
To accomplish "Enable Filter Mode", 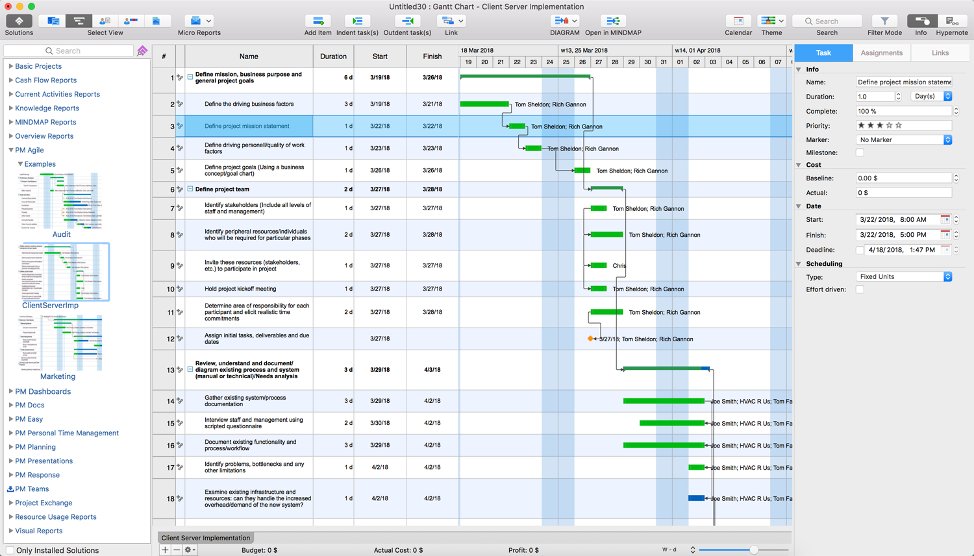I will click(884, 21).
